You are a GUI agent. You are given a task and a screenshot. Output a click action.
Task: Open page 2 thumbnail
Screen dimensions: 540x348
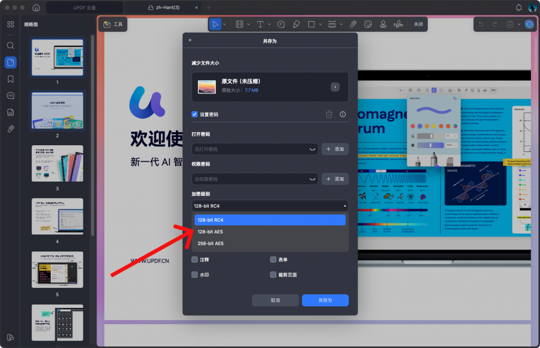[57, 110]
